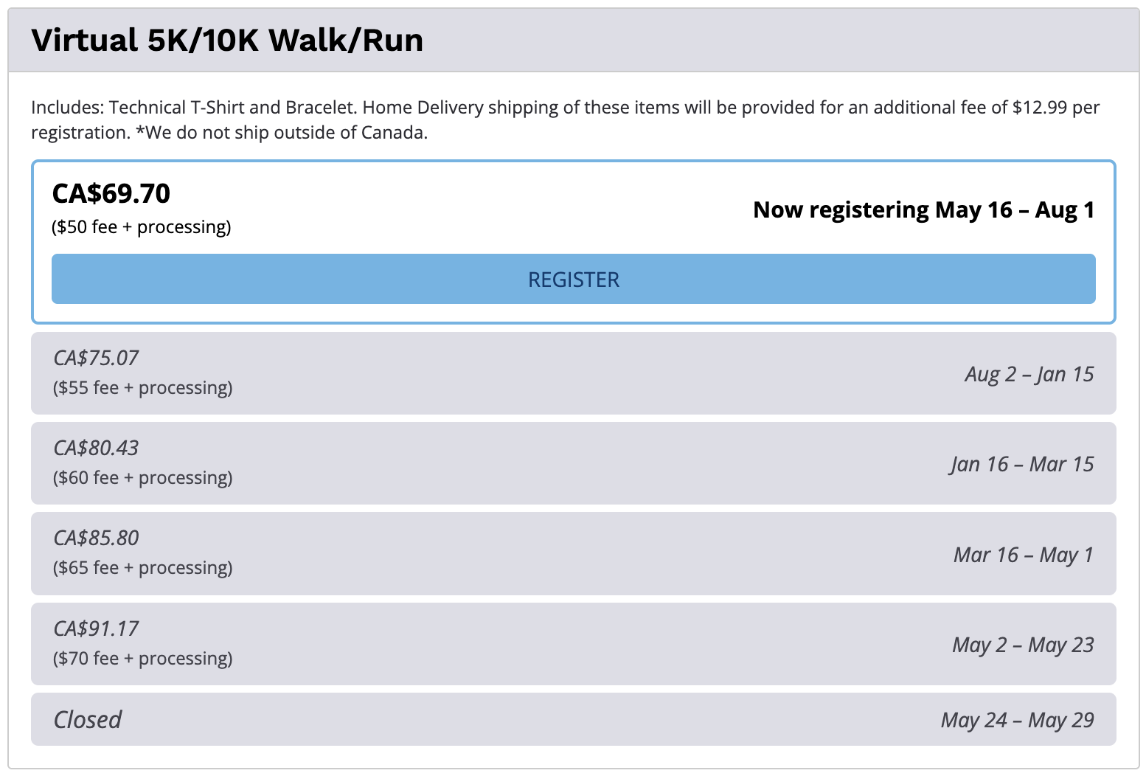Select the CA$75.07 pricing tier row

click(x=573, y=373)
